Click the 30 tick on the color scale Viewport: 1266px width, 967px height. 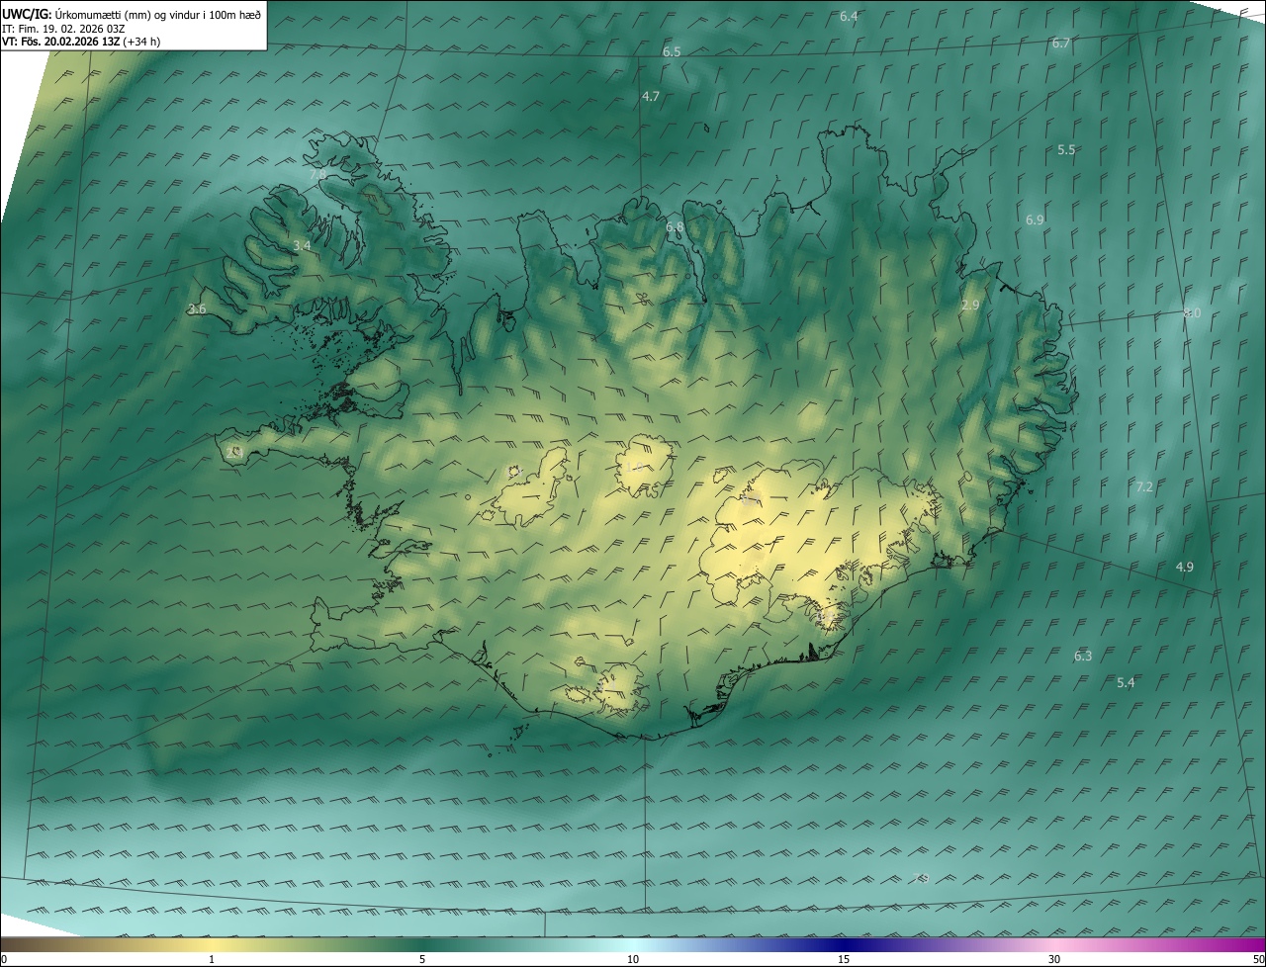tap(1054, 959)
